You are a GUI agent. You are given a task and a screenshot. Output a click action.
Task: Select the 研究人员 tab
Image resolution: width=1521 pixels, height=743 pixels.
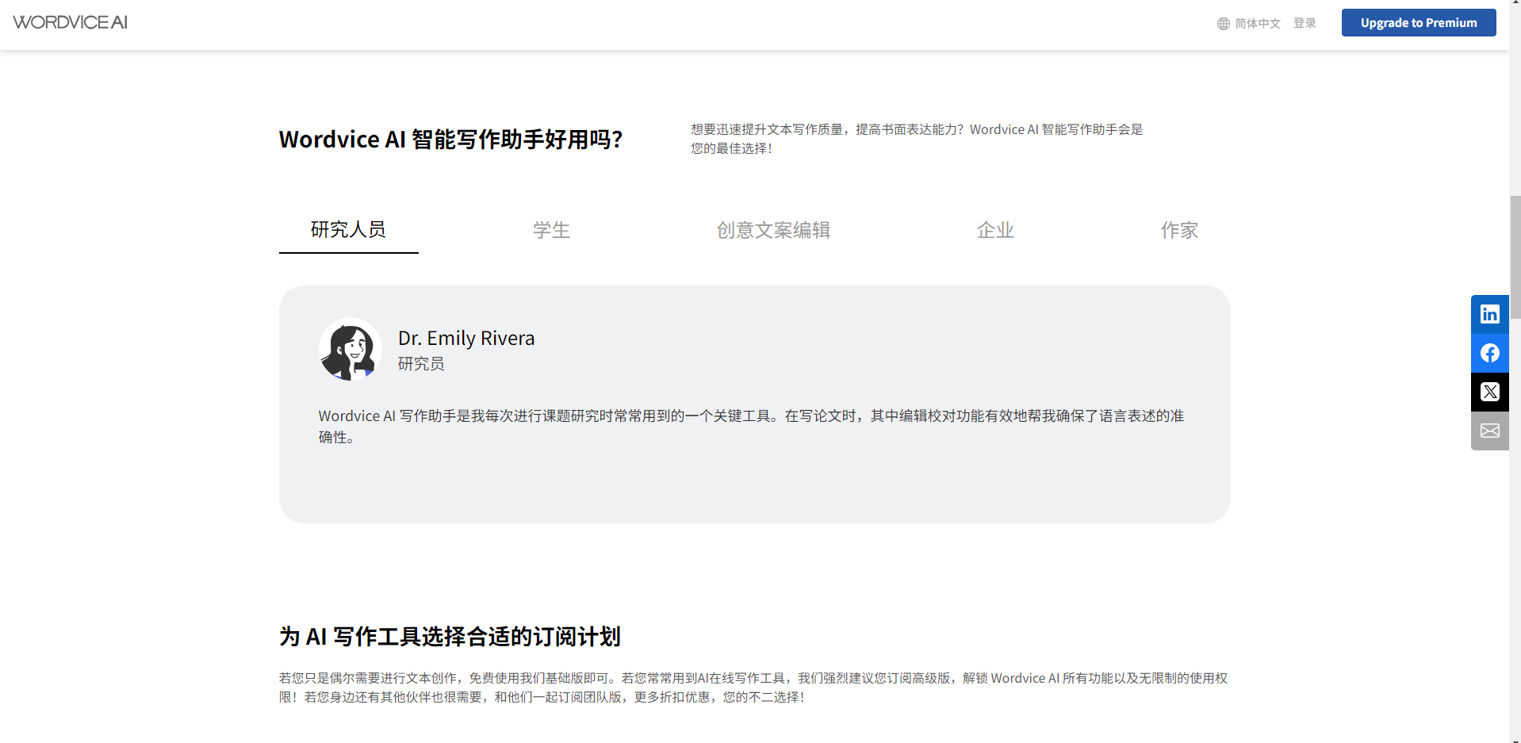[348, 230]
